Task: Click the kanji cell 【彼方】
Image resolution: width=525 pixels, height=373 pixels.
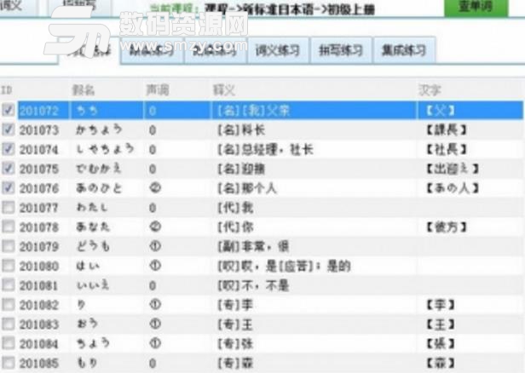Action: pyautogui.click(x=447, y=227)
